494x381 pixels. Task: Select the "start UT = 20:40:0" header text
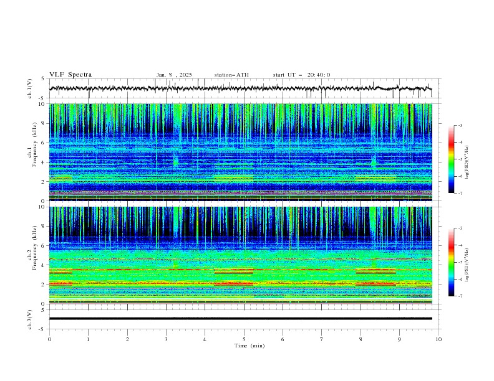click(301, 75)
